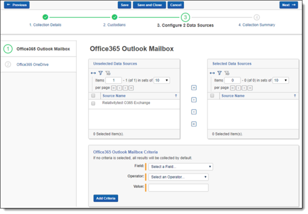Viewport: 308px width, 214px height.
Task: Clear filters icon in Unselected Data Sources
Action: [x=108, y=73]
